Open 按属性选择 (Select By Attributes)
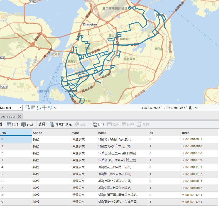 click(x=63, y=124)
